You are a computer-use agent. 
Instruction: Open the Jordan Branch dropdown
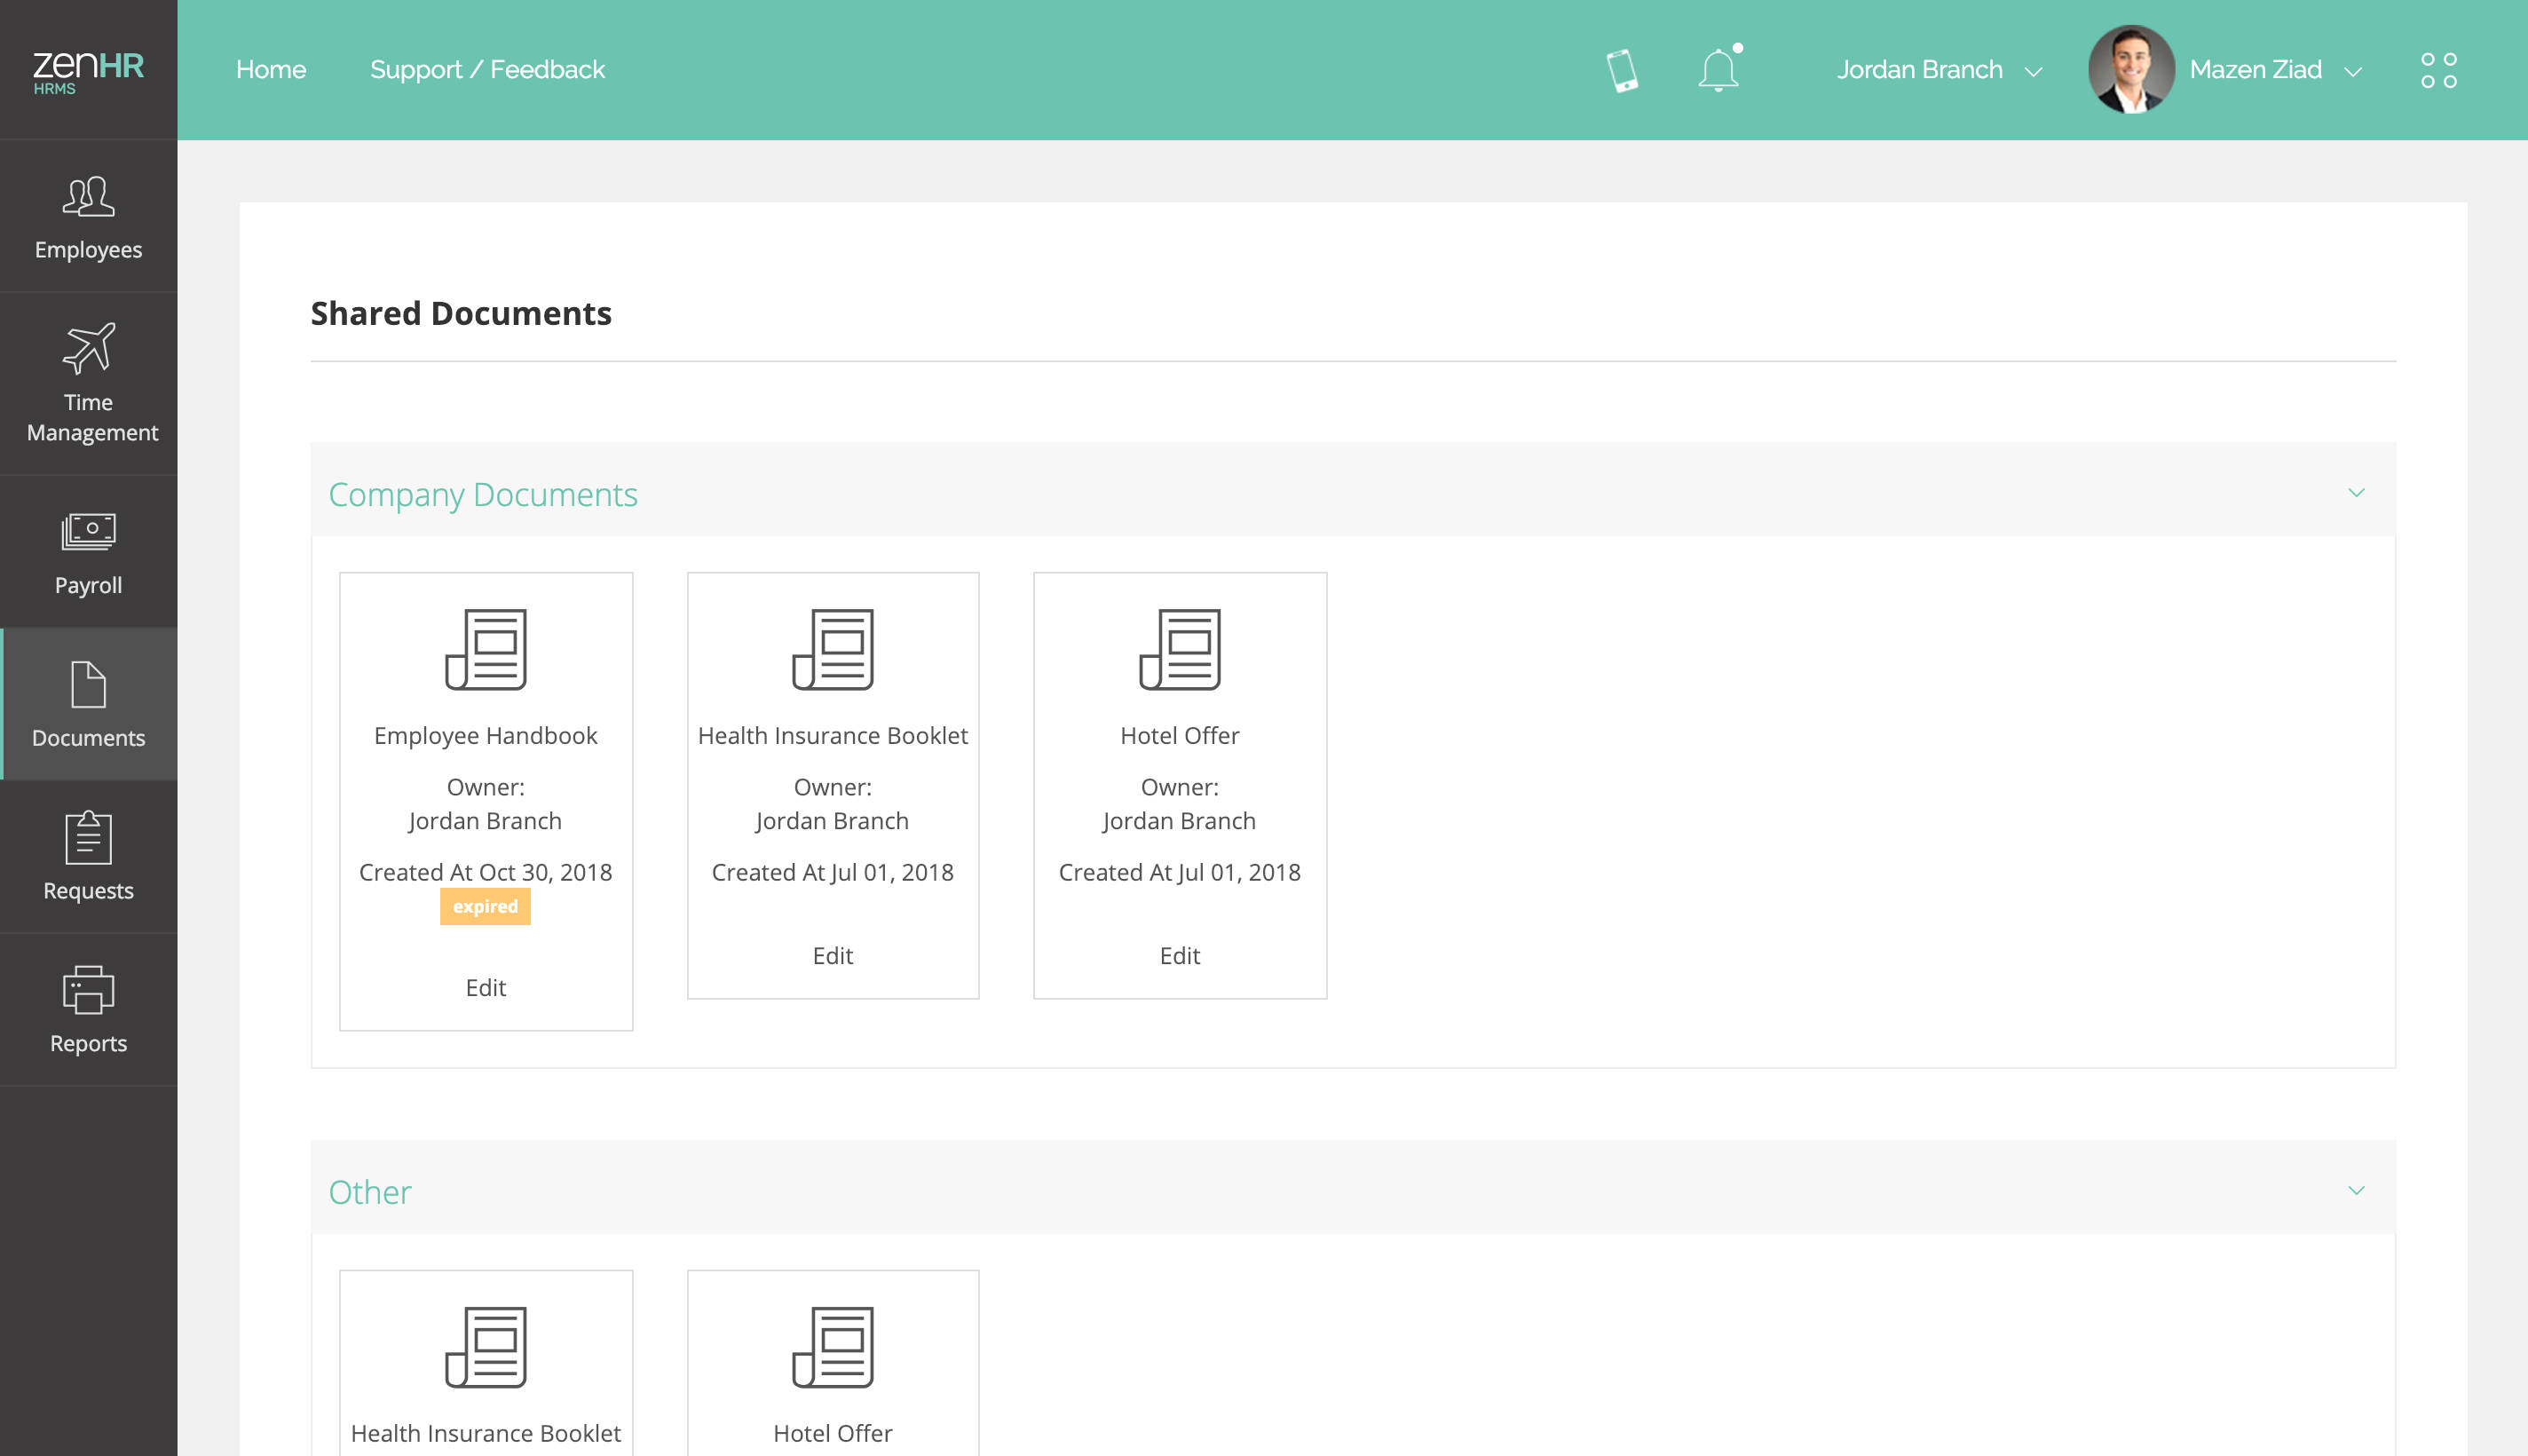point(1939,70)
